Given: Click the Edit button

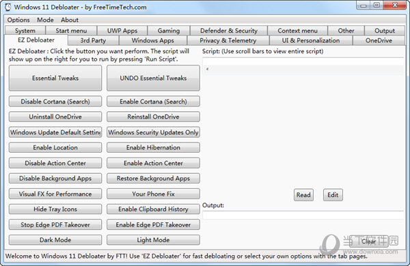Looking at the screenshot, I should coord(333,195).
